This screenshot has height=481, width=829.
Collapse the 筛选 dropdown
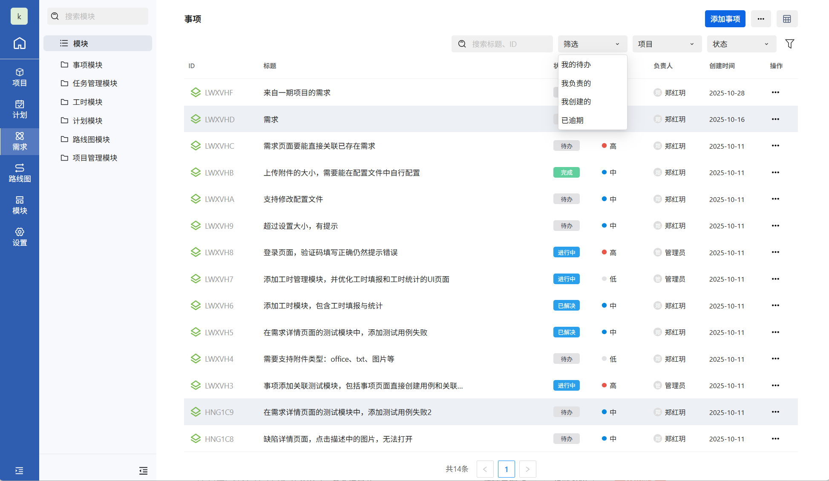tap(592, 44)
